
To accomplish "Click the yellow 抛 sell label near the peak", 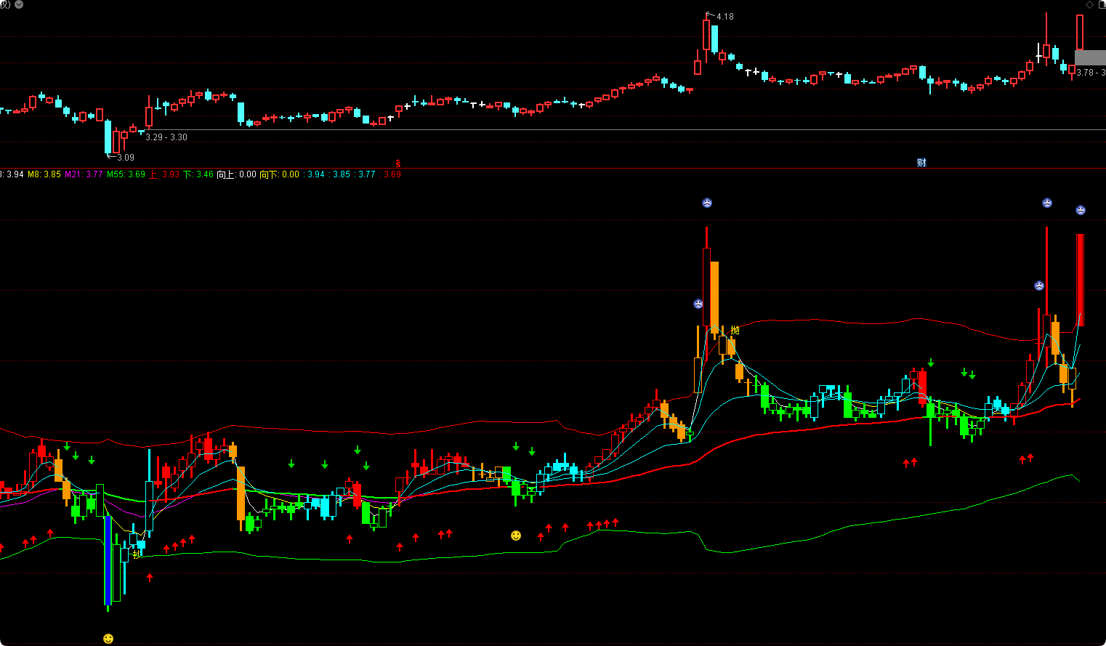I will [735, 330].
